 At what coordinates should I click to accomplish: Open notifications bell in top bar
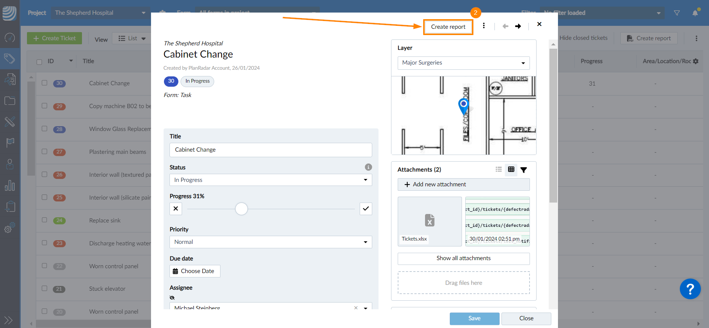pos(695,13)
